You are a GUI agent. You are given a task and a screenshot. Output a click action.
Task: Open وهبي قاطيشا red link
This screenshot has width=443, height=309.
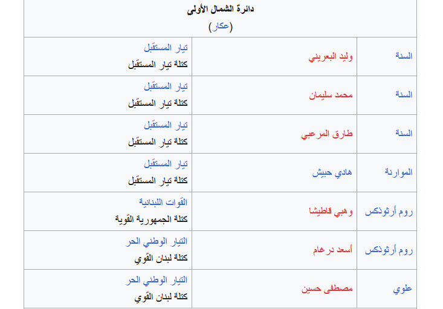point(331,212)
